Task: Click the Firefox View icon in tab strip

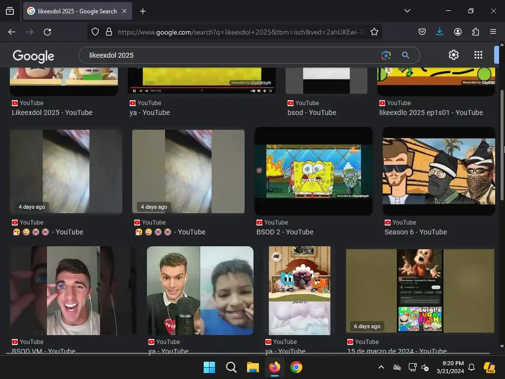Action: click(10, 11)
